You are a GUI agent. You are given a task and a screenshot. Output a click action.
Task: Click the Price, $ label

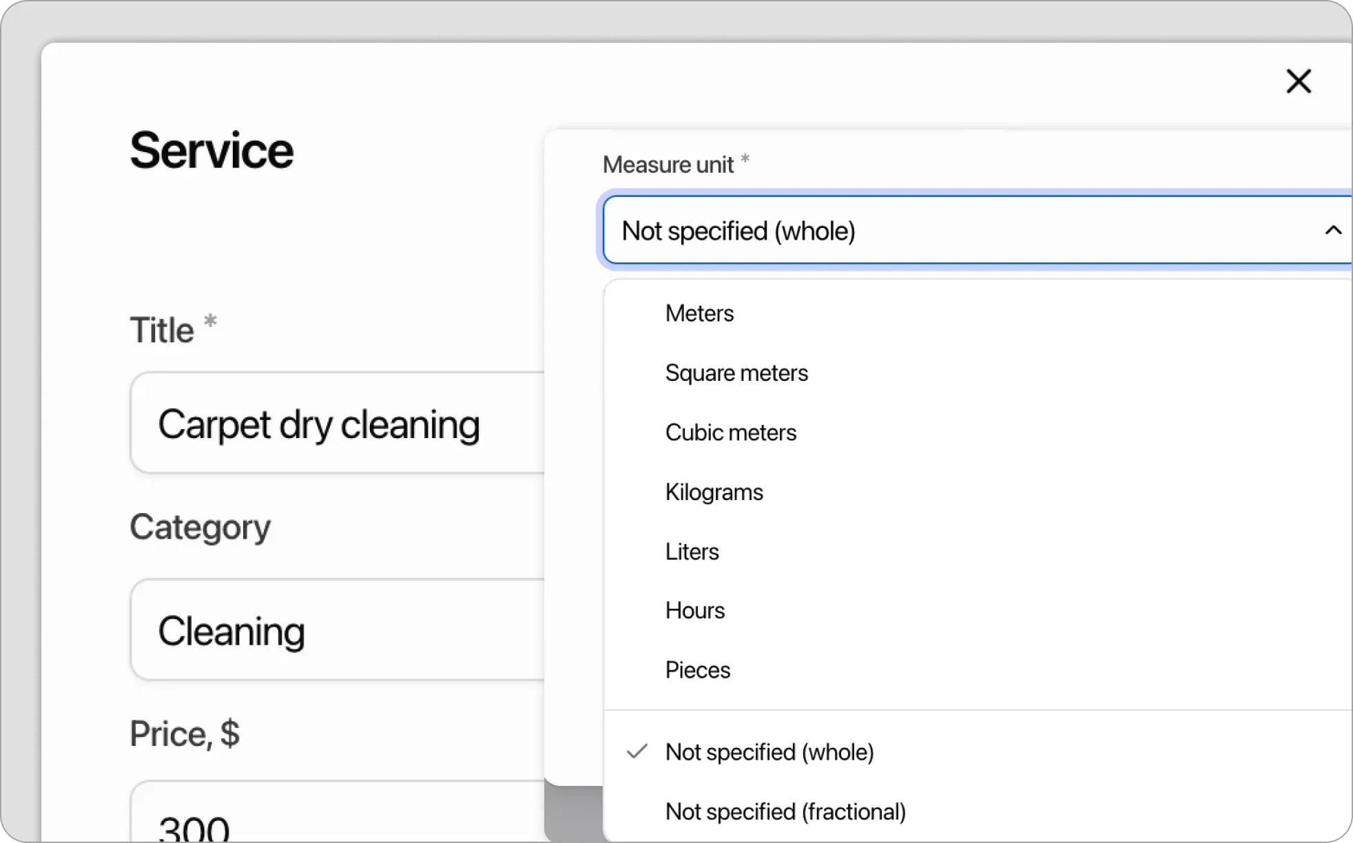pyautogui.click(x=185, y=733)
